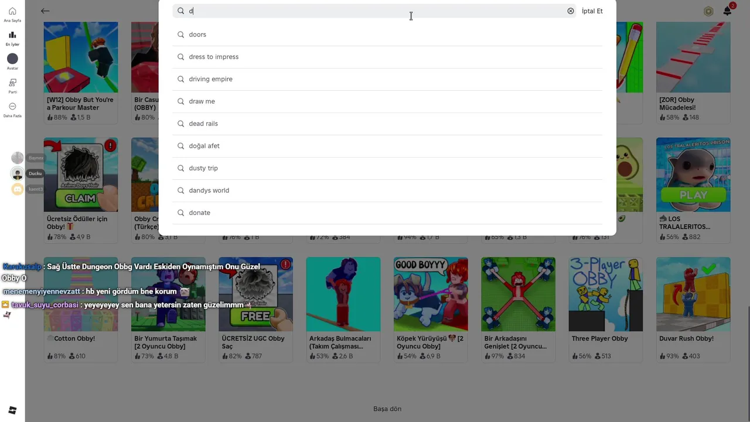The height and width of the screenshot is (422, 750).
Task: Select 'dress to impress' suggestion
Action: coord(387,57)
